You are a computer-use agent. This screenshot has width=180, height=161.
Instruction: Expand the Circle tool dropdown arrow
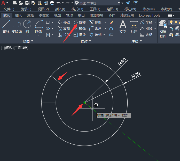coord(27,35)
